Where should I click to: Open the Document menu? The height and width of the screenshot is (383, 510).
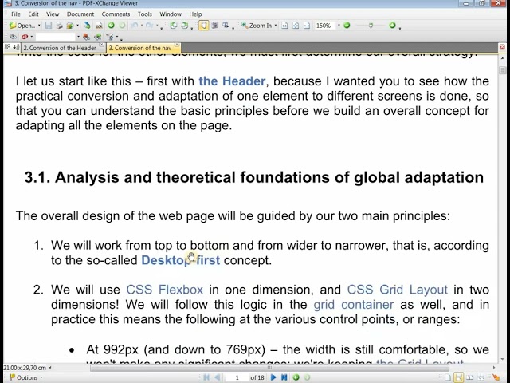80,14
